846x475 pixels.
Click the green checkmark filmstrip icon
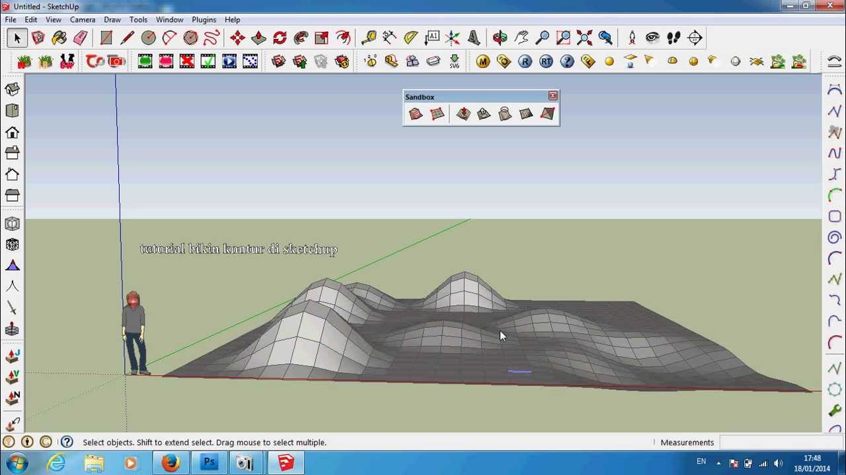(208, 62)
